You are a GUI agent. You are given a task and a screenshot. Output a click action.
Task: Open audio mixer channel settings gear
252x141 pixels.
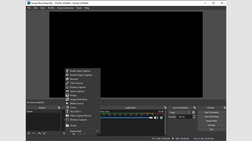tap(161, 118)
